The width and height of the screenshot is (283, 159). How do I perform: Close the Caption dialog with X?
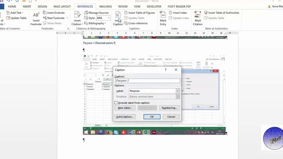176,70
